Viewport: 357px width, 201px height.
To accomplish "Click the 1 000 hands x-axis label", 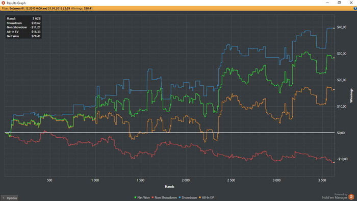I will 95,180.
